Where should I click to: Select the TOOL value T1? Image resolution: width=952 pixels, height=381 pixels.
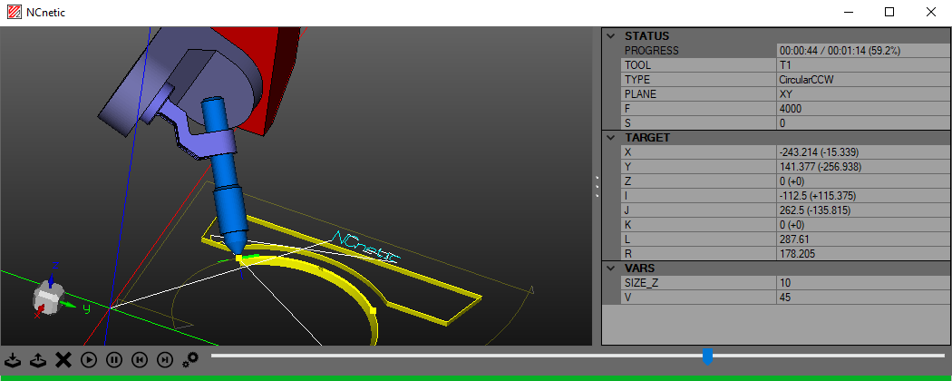pos(862,65)
